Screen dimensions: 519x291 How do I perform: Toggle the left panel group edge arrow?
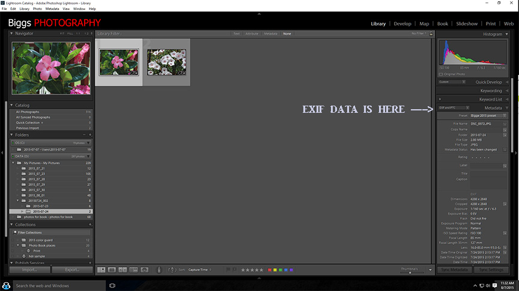pos(2,153)
